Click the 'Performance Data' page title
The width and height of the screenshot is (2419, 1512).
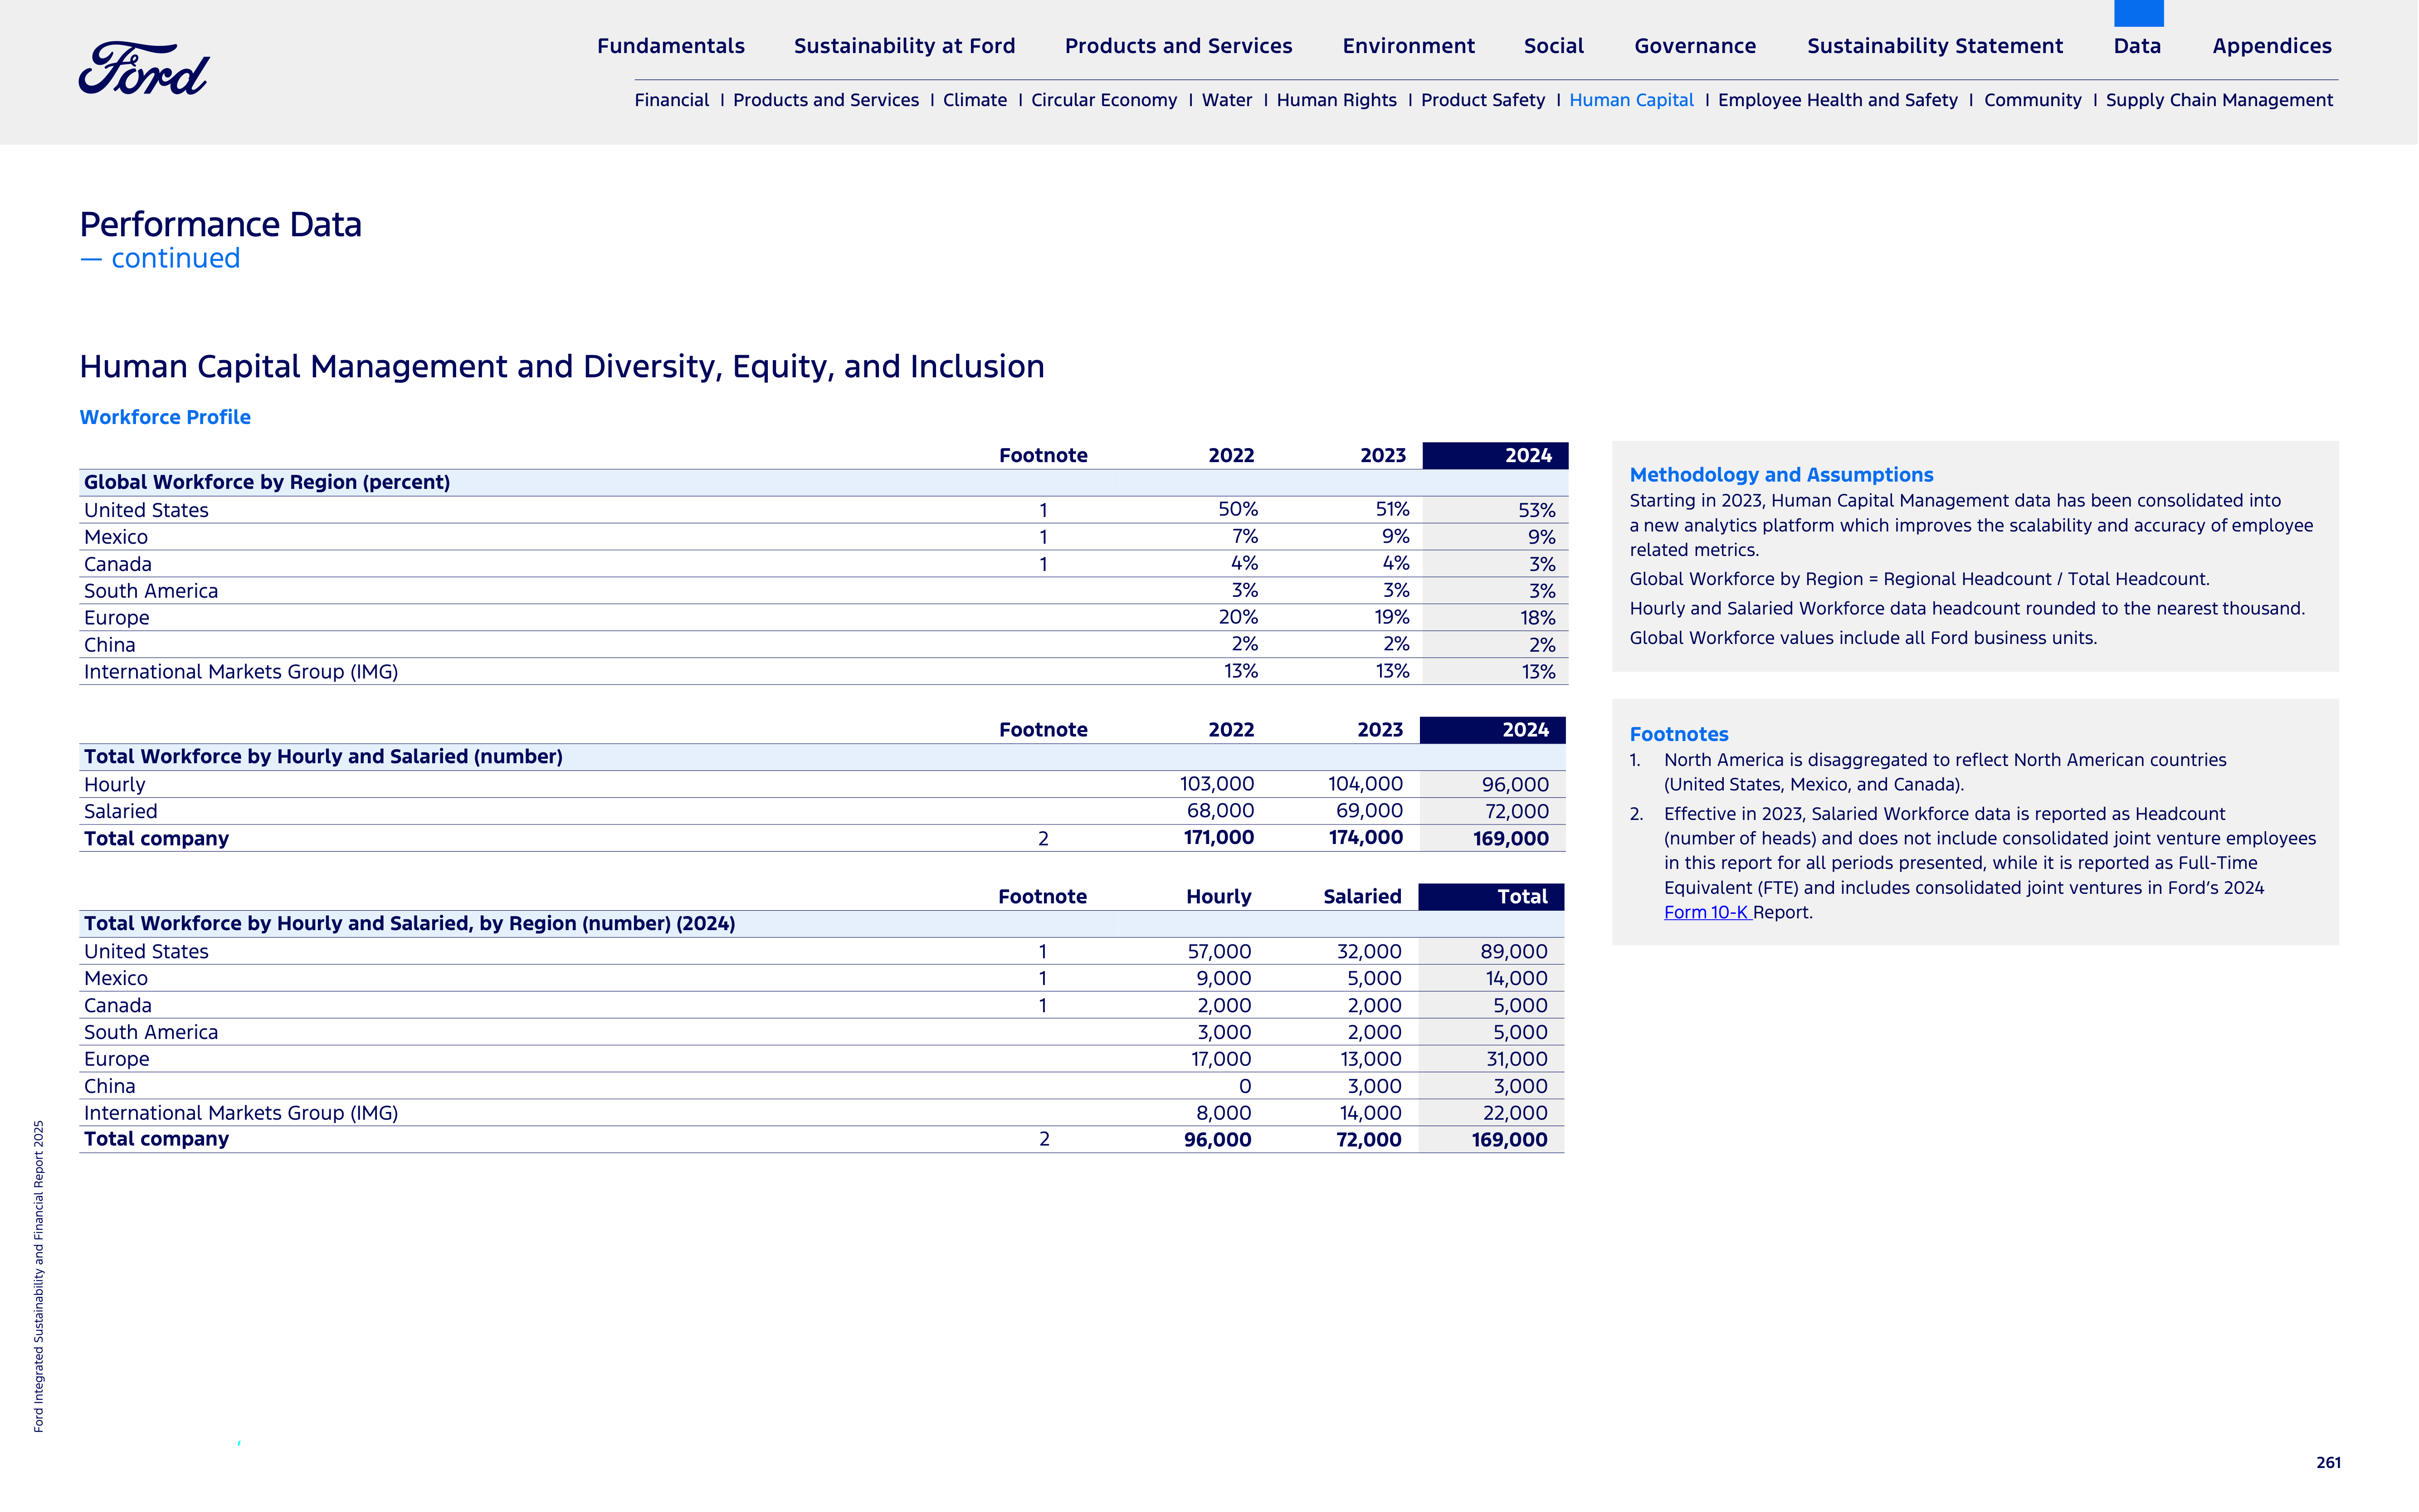(220, 224)
